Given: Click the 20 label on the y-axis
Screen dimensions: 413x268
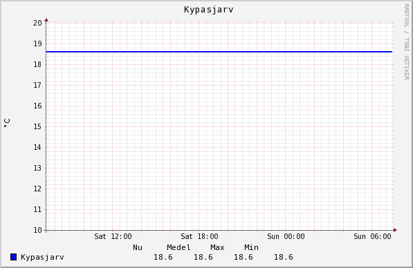Looking at the screenshot, I should coord(37,23).
